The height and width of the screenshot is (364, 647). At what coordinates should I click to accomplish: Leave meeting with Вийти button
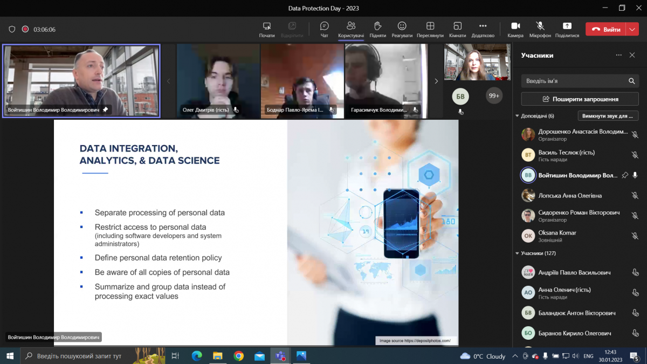click(606, 30)
